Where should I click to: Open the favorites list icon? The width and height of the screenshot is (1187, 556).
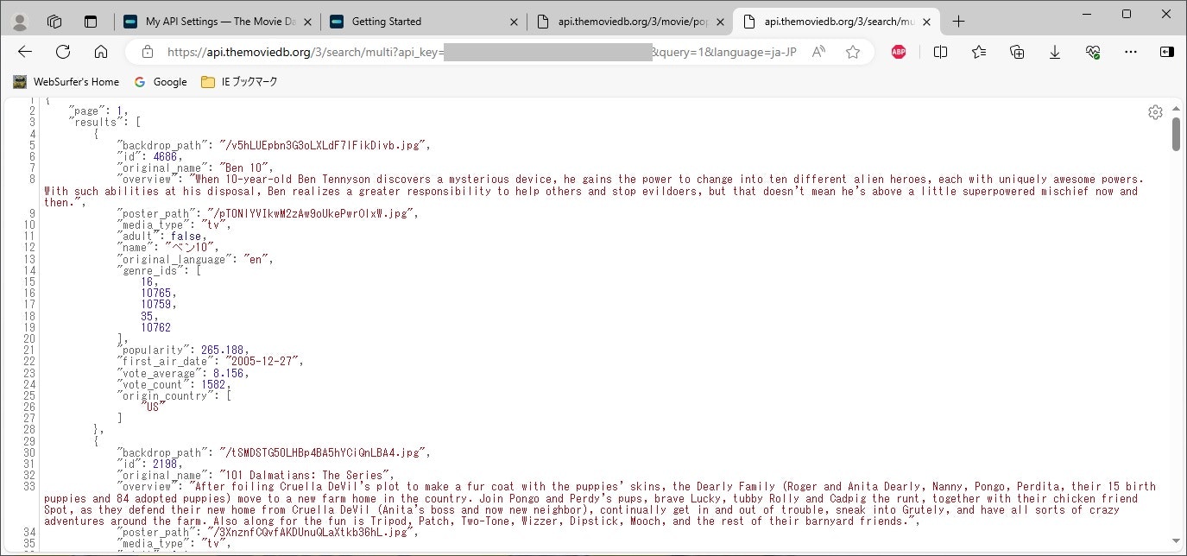coord(979,52)
